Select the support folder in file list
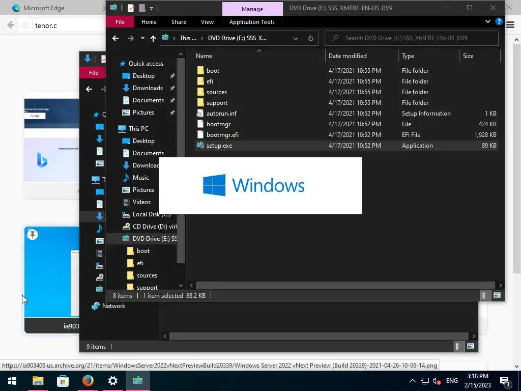The width and height of the screenshot is (521, 391). 217,103
